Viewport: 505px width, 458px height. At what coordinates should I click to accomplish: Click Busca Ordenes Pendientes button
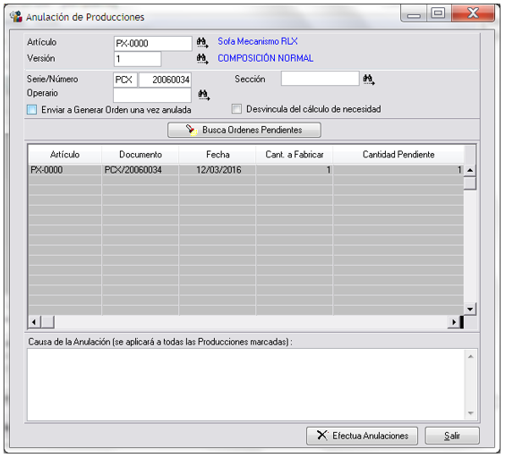coord(244,130)
